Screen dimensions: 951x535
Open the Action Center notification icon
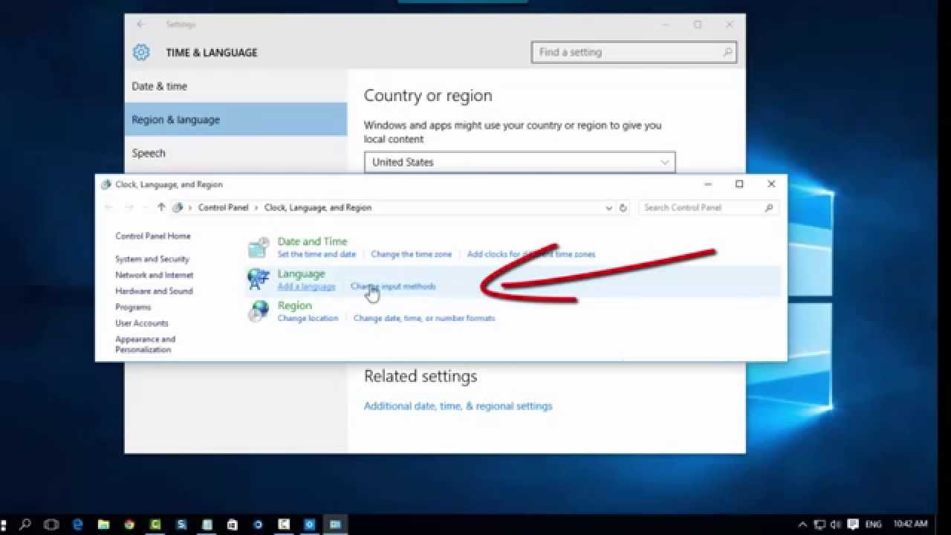[x=853, y=524]
